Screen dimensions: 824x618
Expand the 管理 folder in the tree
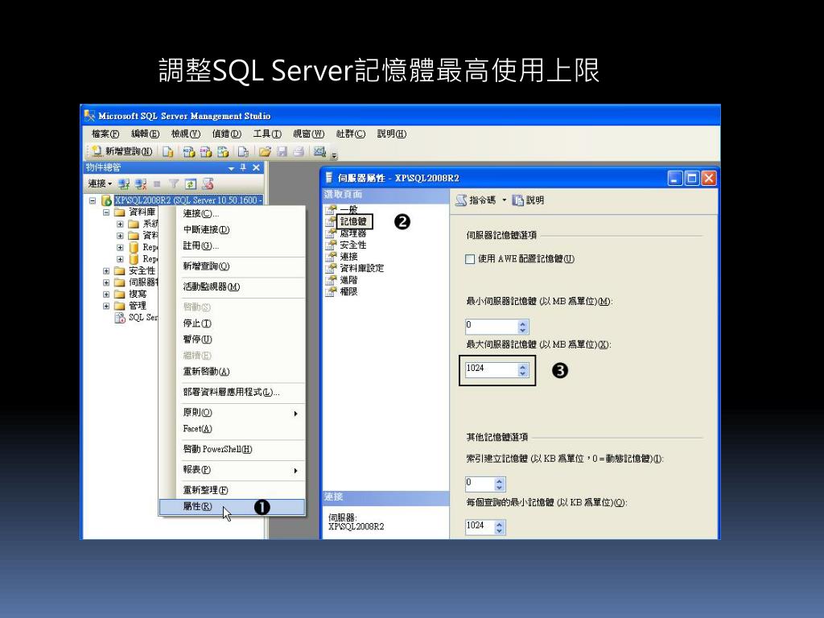pos(106,306)
